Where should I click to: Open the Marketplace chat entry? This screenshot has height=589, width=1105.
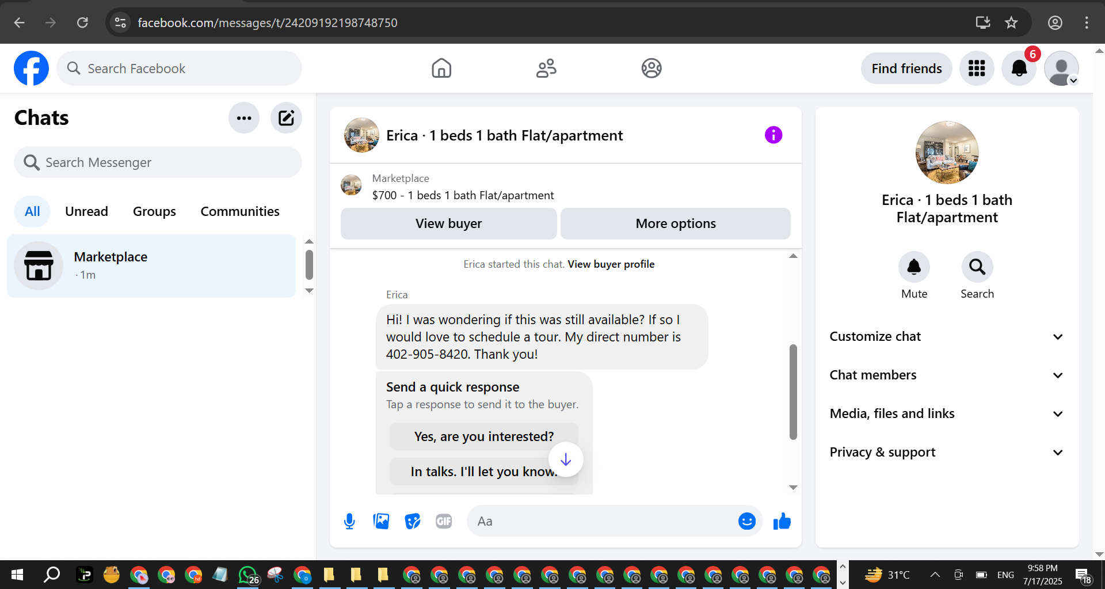coord(151,266)
